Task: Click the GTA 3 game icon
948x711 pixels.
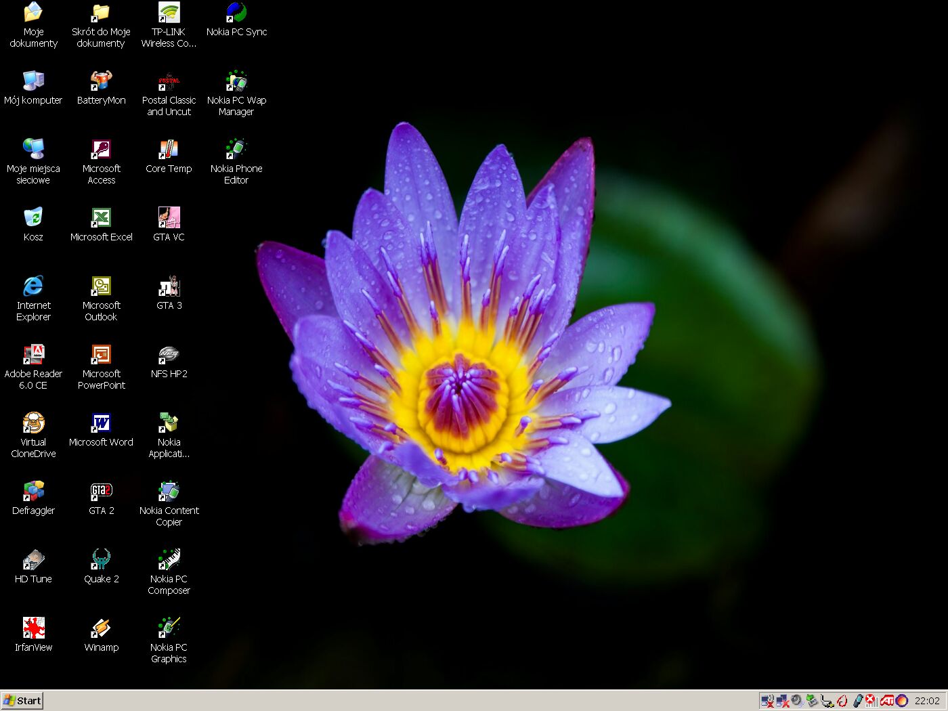Action: 169,286
